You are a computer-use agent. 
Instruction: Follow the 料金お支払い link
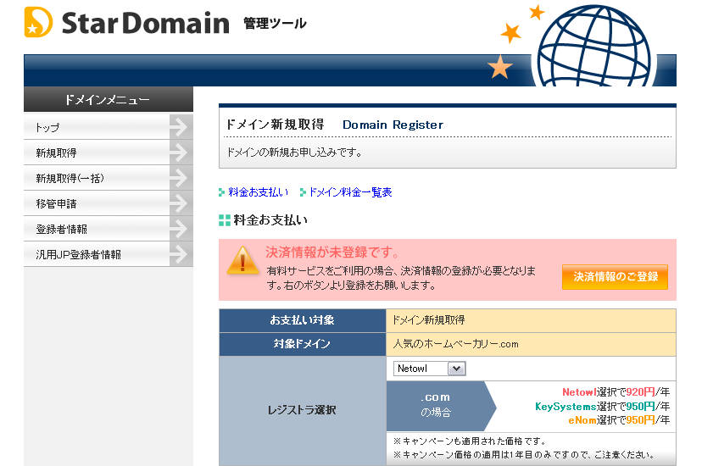[259, 192]
